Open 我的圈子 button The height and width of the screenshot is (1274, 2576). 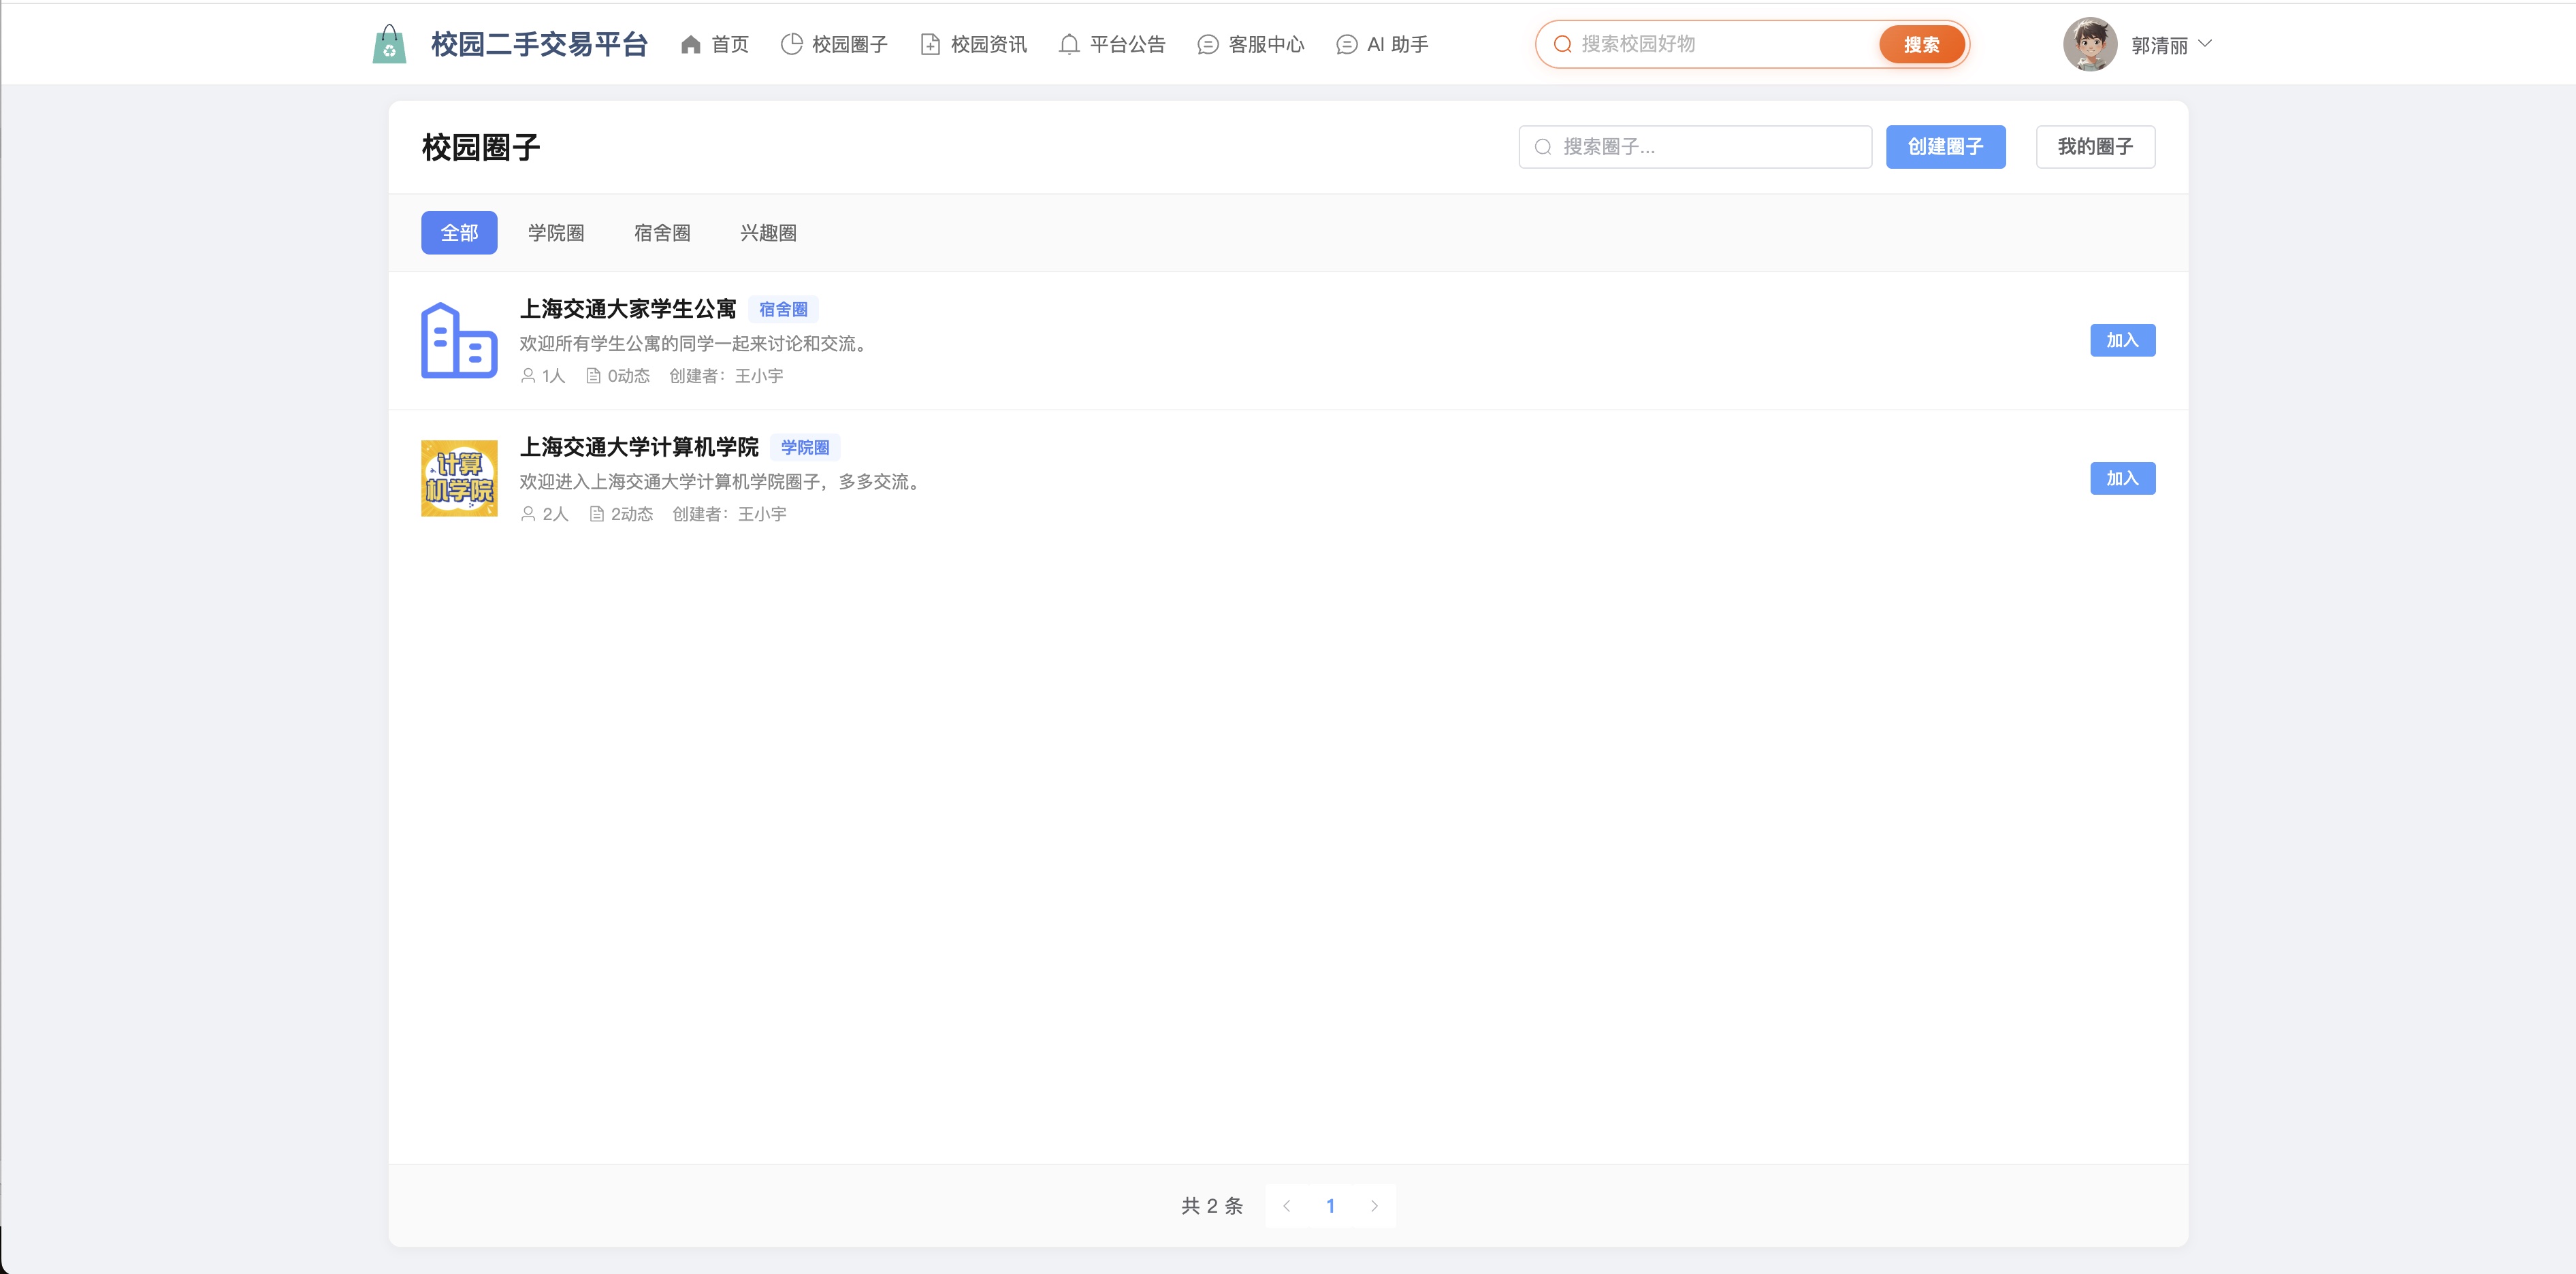pos(2095,147)
